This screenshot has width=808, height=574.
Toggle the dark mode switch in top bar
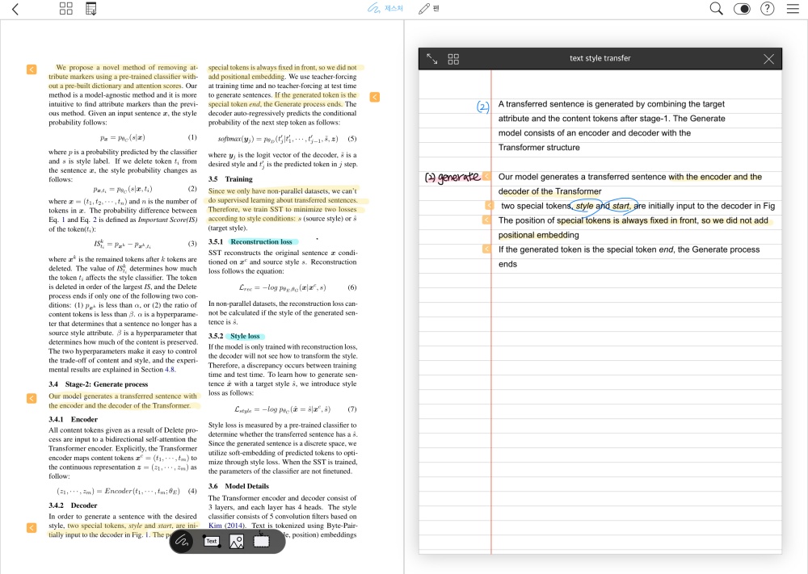(x=742, y=9)
